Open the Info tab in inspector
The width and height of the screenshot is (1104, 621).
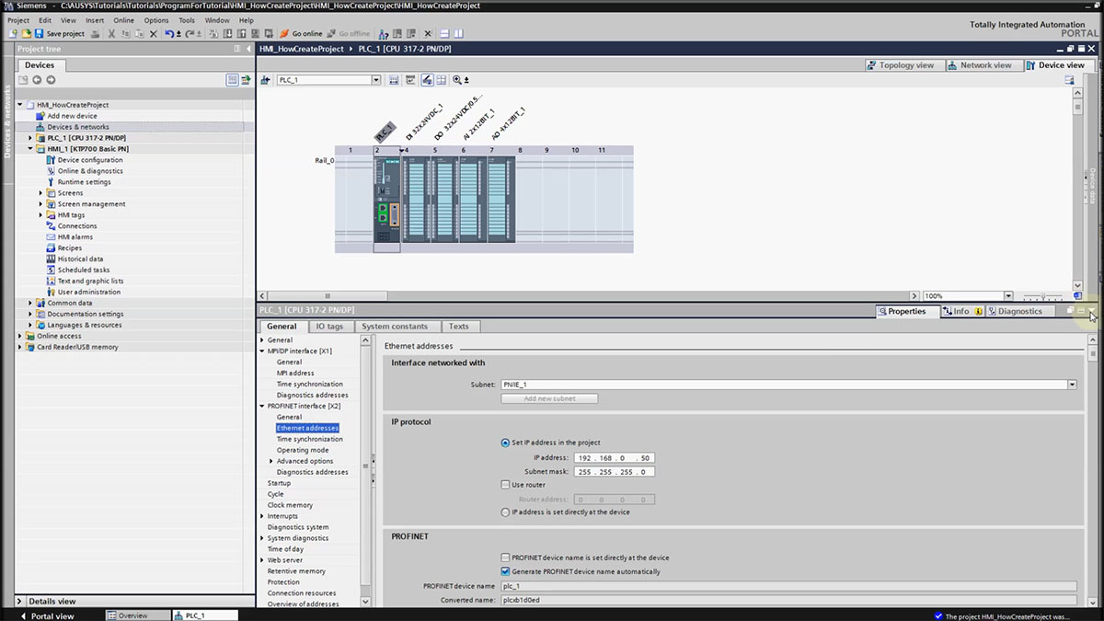(962, 311)
